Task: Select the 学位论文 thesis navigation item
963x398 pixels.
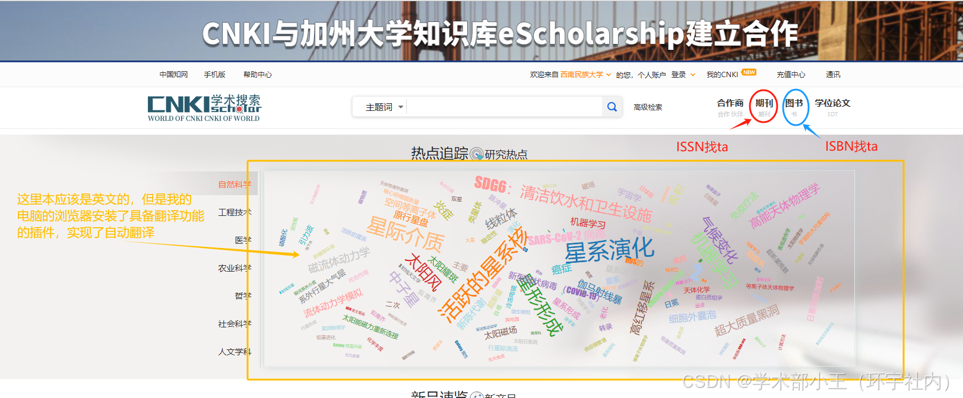Action: click(x=832, y=107)
